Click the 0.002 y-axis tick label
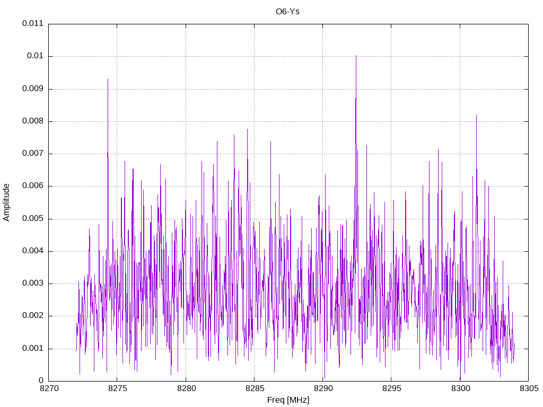The width and height of the screenshot is (543, 407). 33,316
